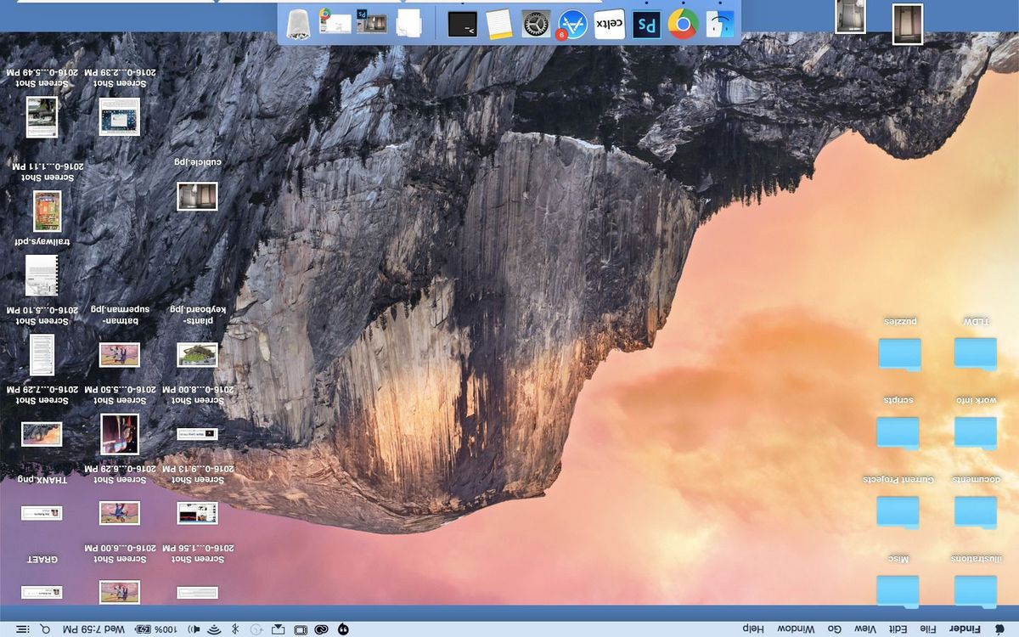Open Spotlight search magnifying glass
The image size is (1019, 637).
pos(44,629)
